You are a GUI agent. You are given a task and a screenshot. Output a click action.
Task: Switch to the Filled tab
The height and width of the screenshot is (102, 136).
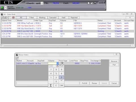(32, 18)
